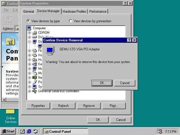The width and height of the screenshot is (180, 135).
Task: Click the Task Scheduler tray icon
Action: 159,131
